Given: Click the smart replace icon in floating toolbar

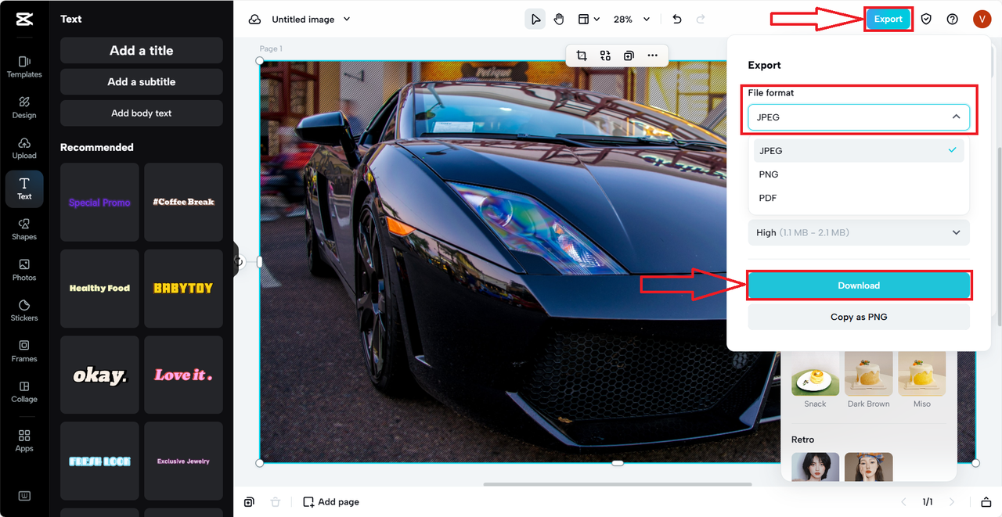Looking at the screenshot, I should click(605, 56).
